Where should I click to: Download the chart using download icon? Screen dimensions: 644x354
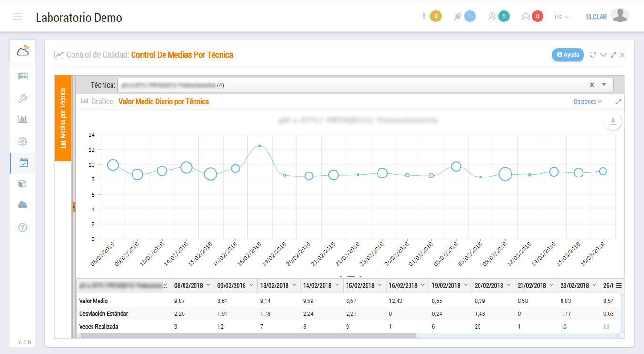(x=613, y=122)
